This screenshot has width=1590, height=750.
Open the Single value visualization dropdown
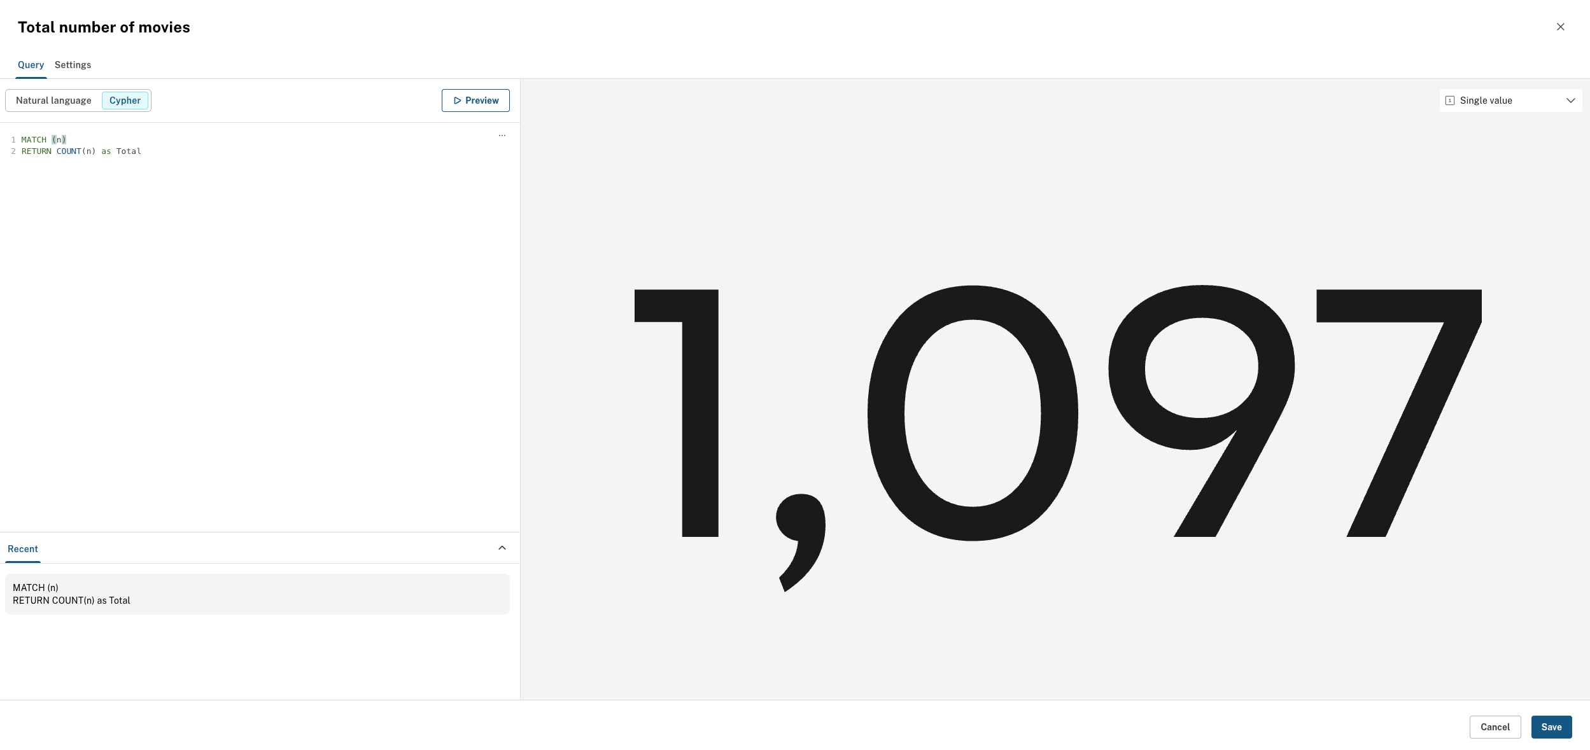pos(1510,101)
